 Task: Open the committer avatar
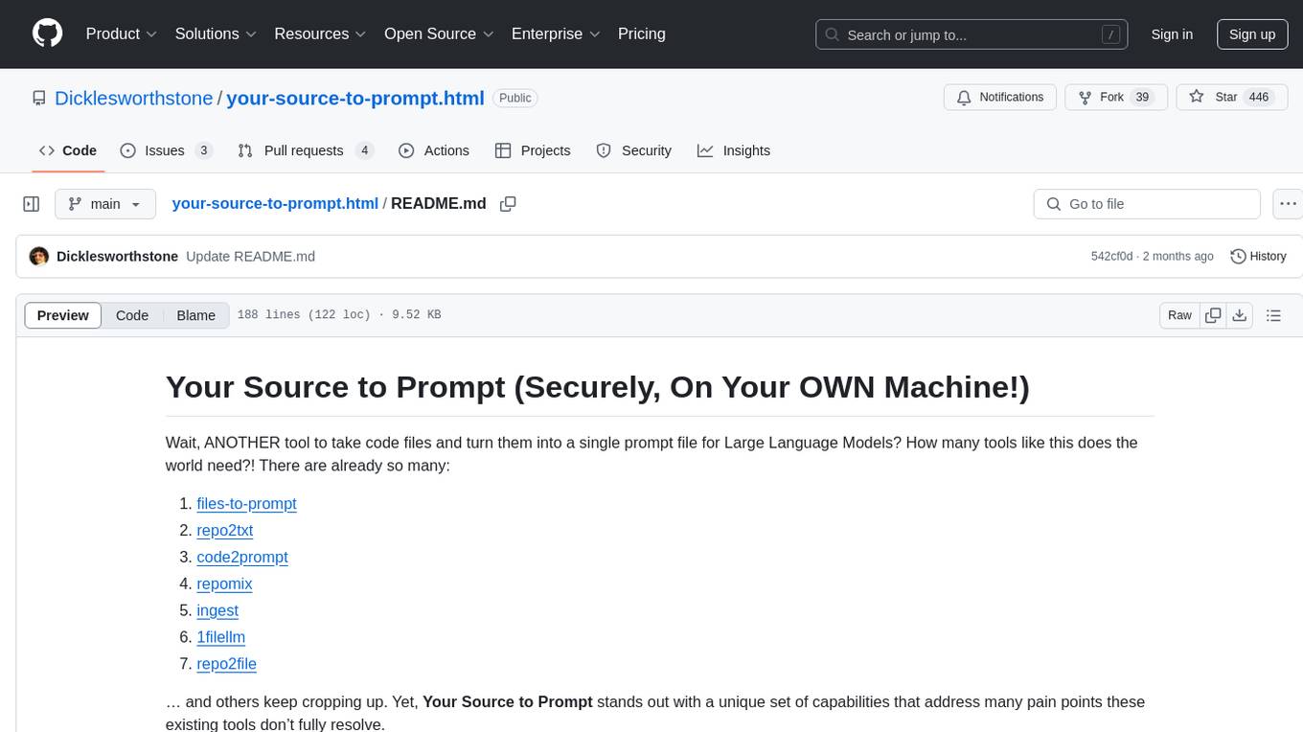(x=39, y=256)
